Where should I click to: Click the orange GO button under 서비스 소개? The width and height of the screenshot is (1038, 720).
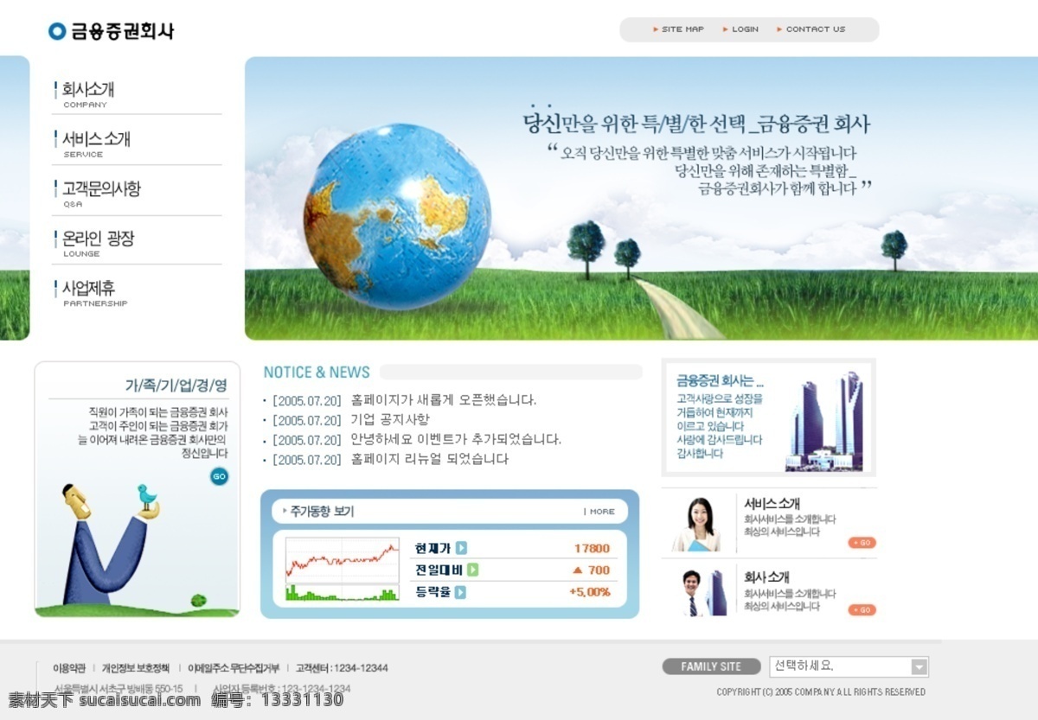tap(862, 543)
